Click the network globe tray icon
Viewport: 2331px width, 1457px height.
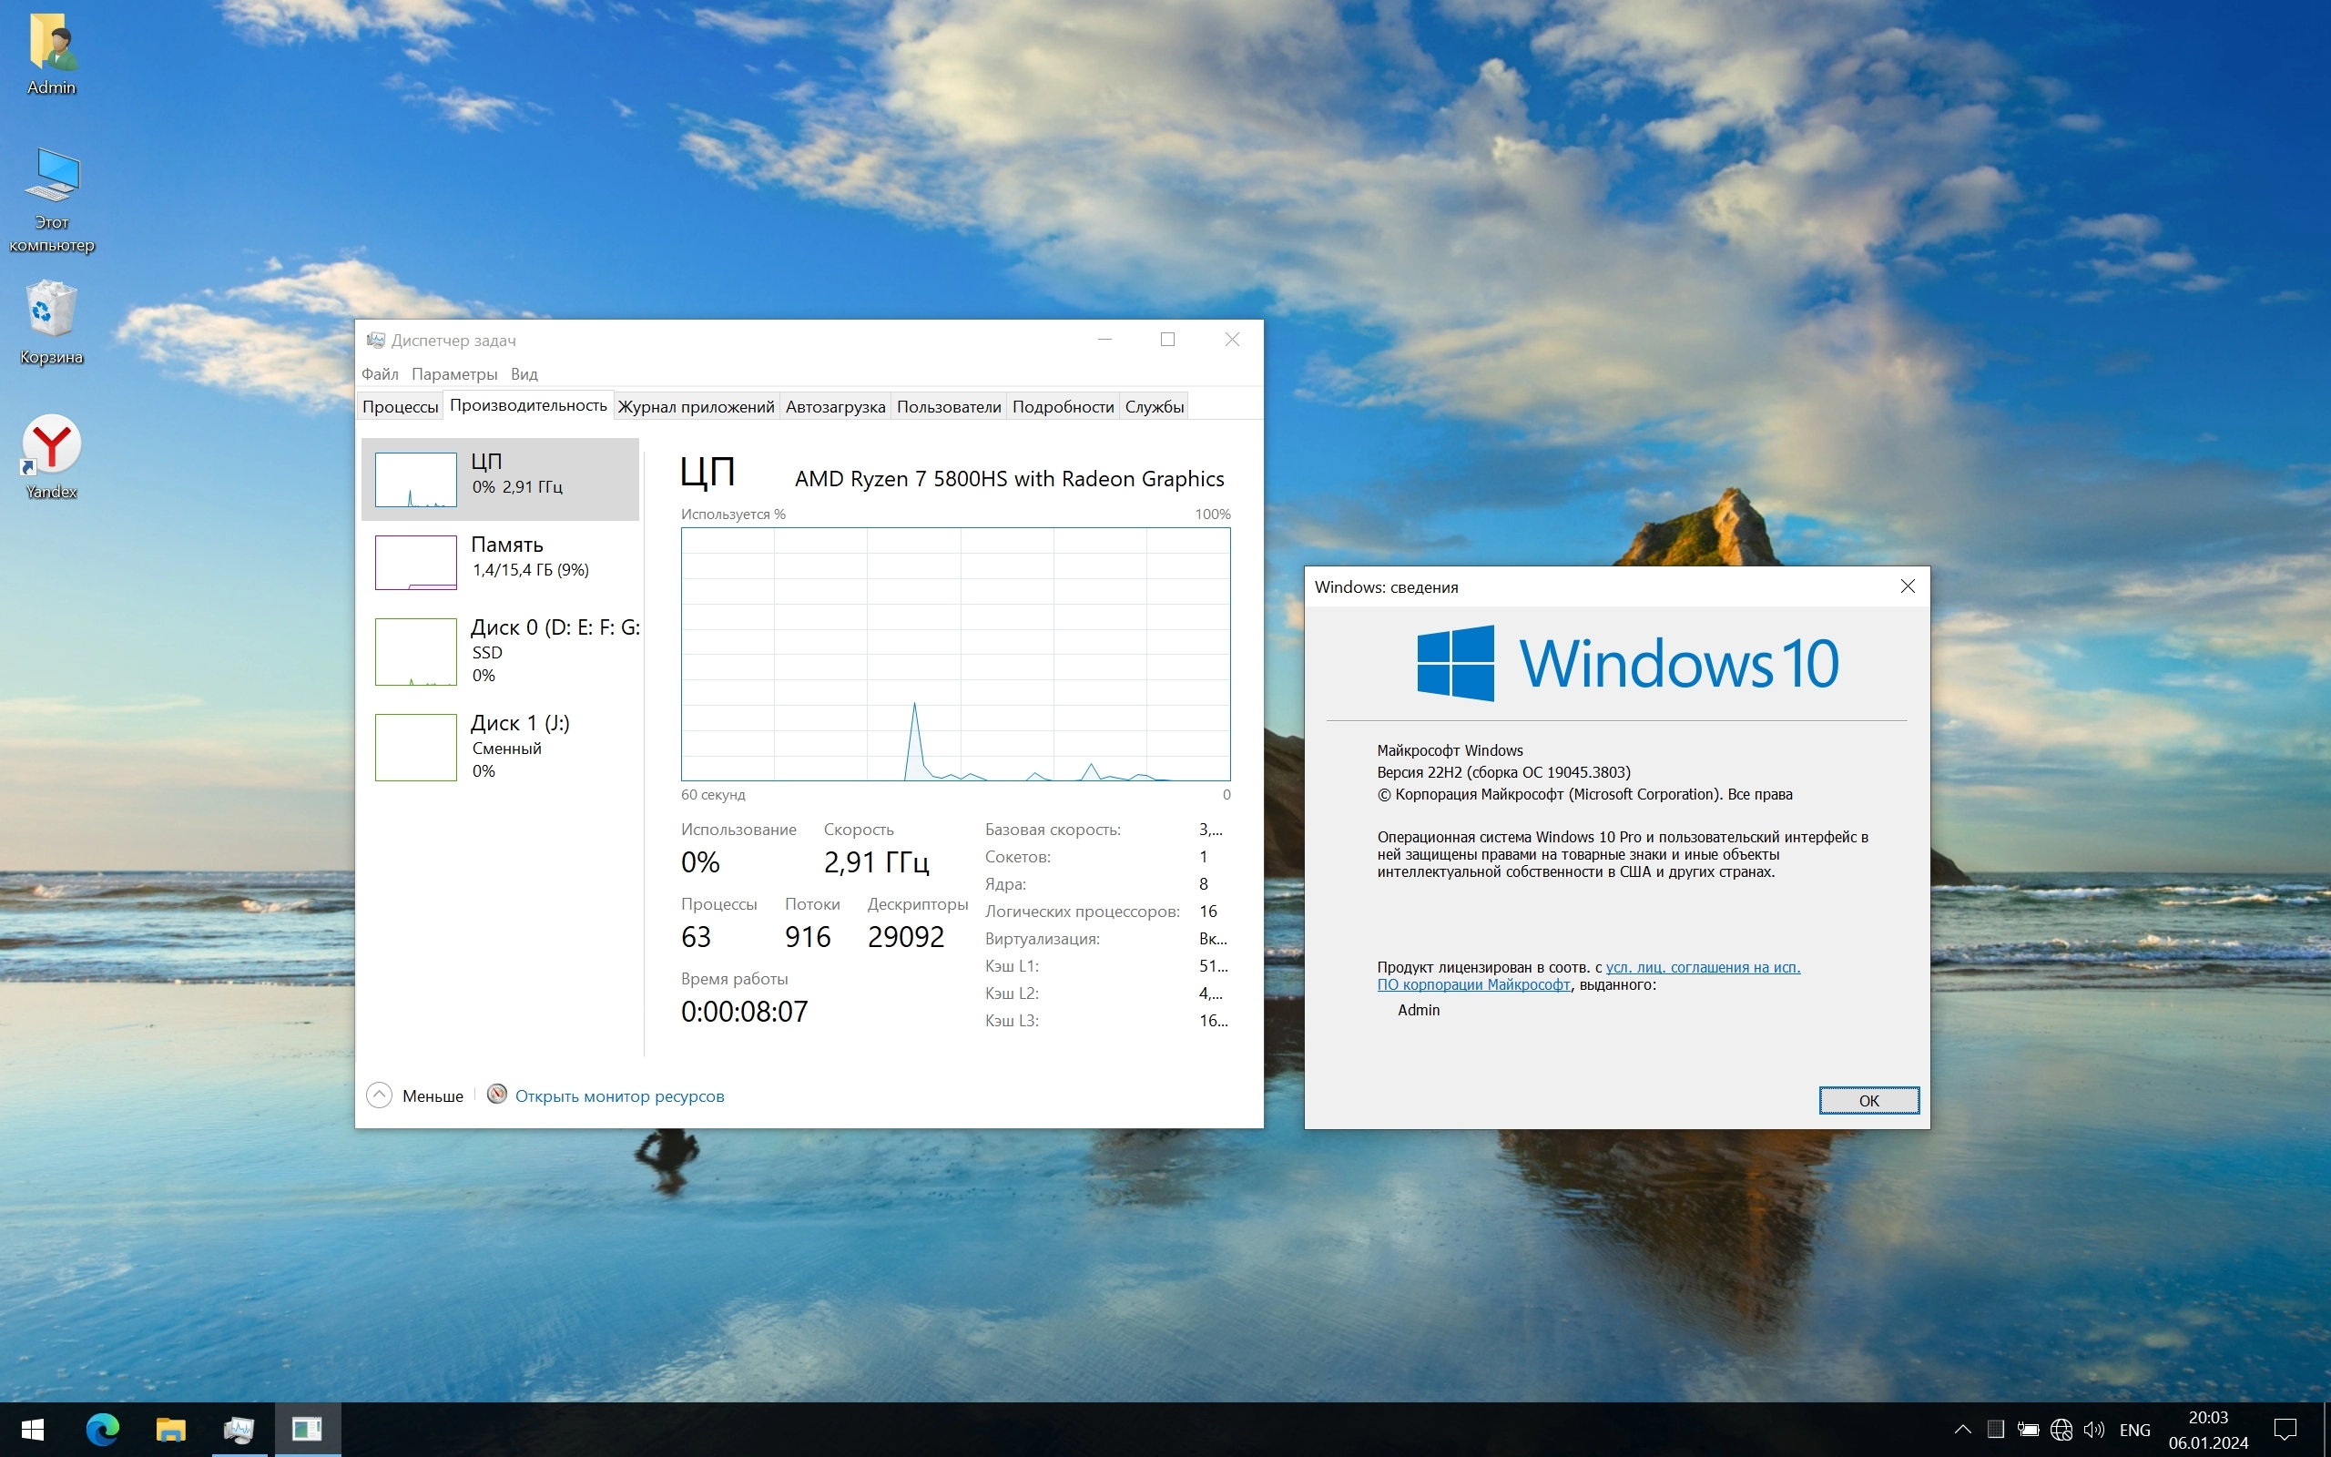coord(2061,1429)
